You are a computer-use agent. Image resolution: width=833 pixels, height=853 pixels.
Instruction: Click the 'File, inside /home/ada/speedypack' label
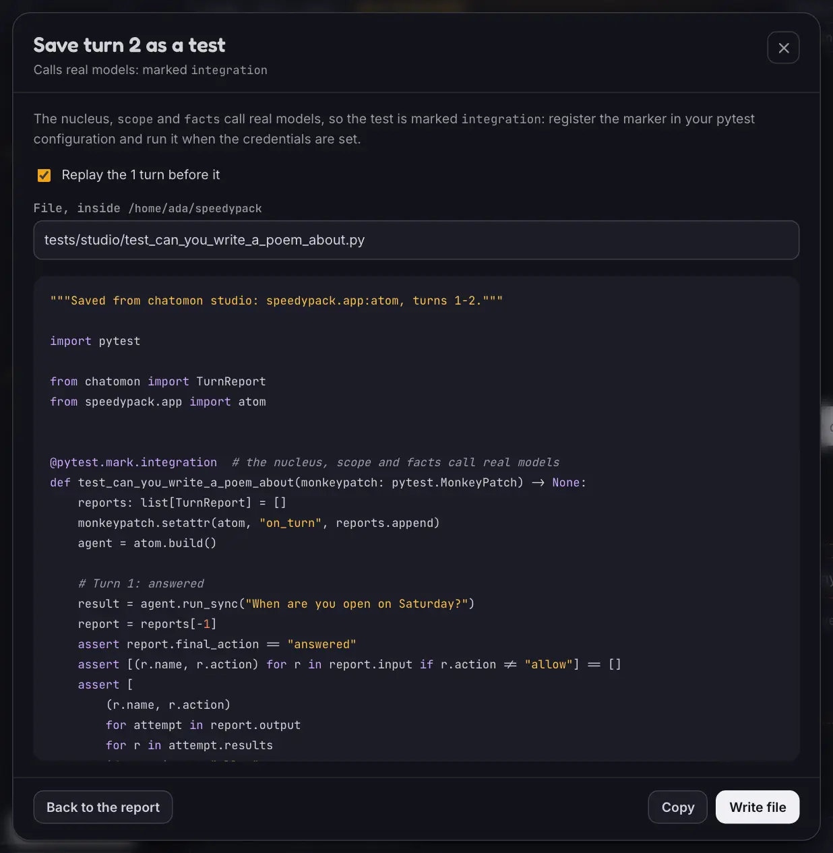[x=148, y=208]
